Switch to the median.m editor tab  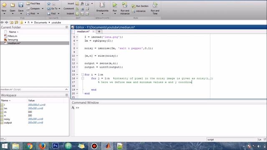click(x=83, y=32)
